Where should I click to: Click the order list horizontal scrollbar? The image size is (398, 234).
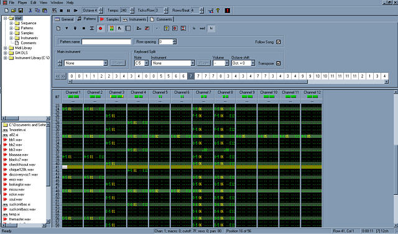(x=228, y=81)
